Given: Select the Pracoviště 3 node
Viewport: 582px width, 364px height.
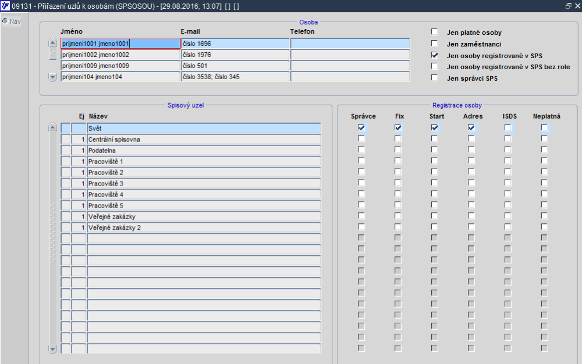Looking at the screenshot, I should tap(204, 184).
